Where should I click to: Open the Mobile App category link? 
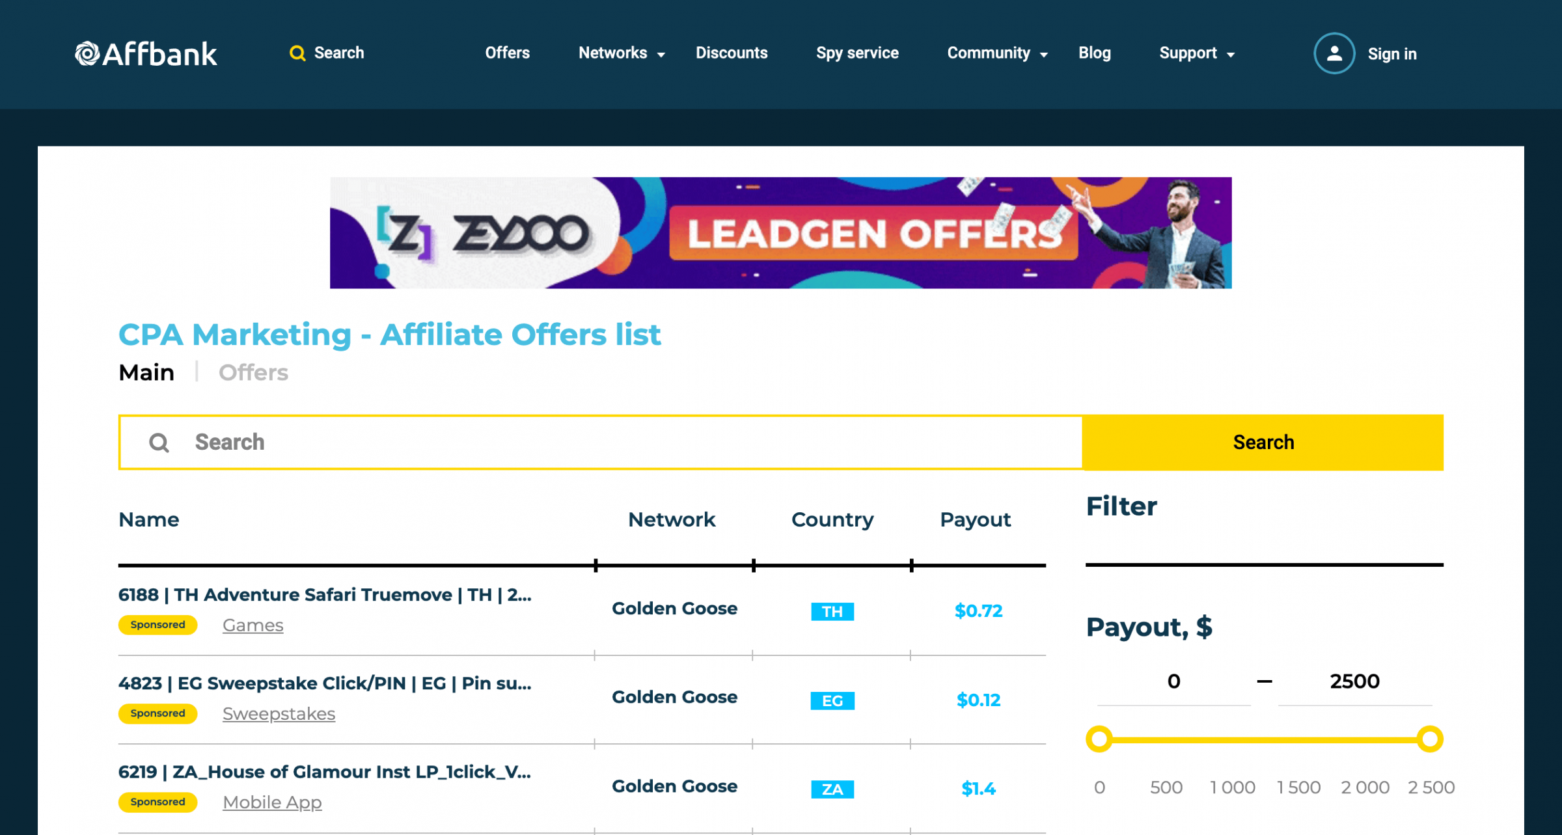(272, 802)
